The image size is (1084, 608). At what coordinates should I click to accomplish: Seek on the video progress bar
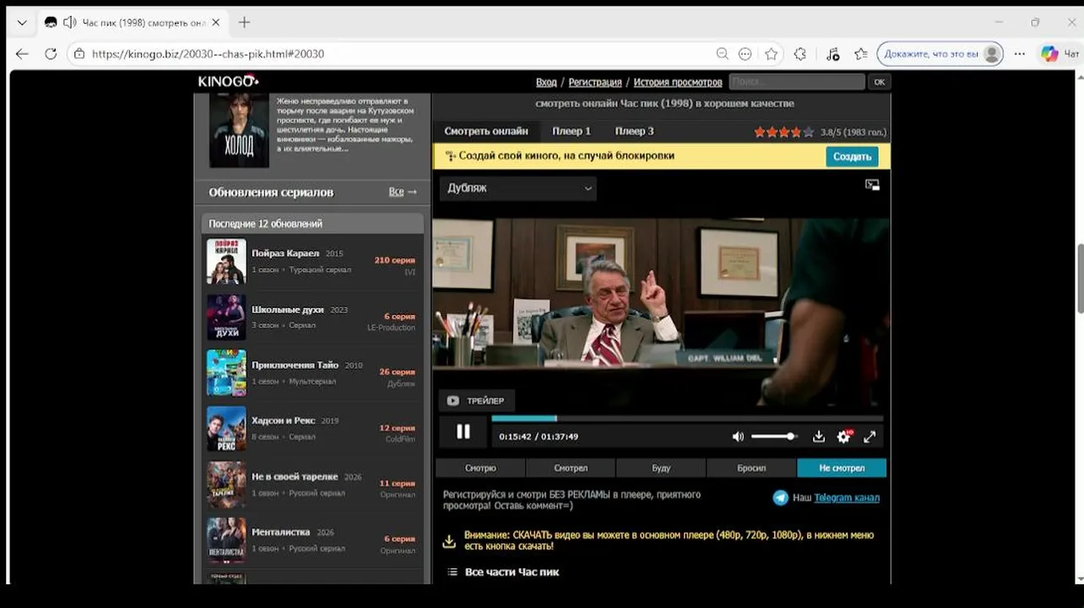tap(687, 418)
